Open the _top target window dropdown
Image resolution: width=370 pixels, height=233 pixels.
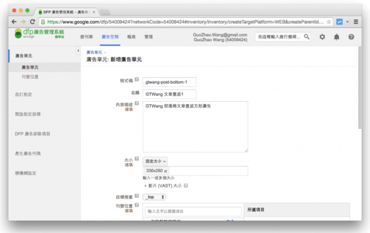[x=155, y=197]
